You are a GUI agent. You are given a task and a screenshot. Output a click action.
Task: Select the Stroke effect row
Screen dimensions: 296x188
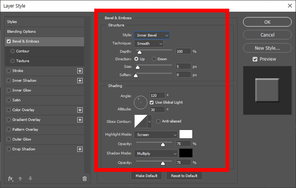pyautogui.click(x=44, y=71)
